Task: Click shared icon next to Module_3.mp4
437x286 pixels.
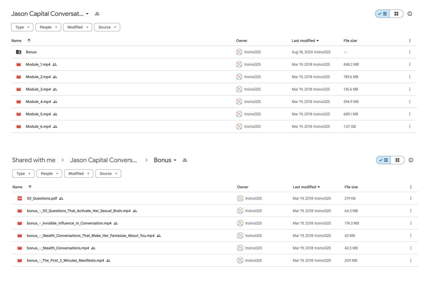Action: [x=55, y=89]
